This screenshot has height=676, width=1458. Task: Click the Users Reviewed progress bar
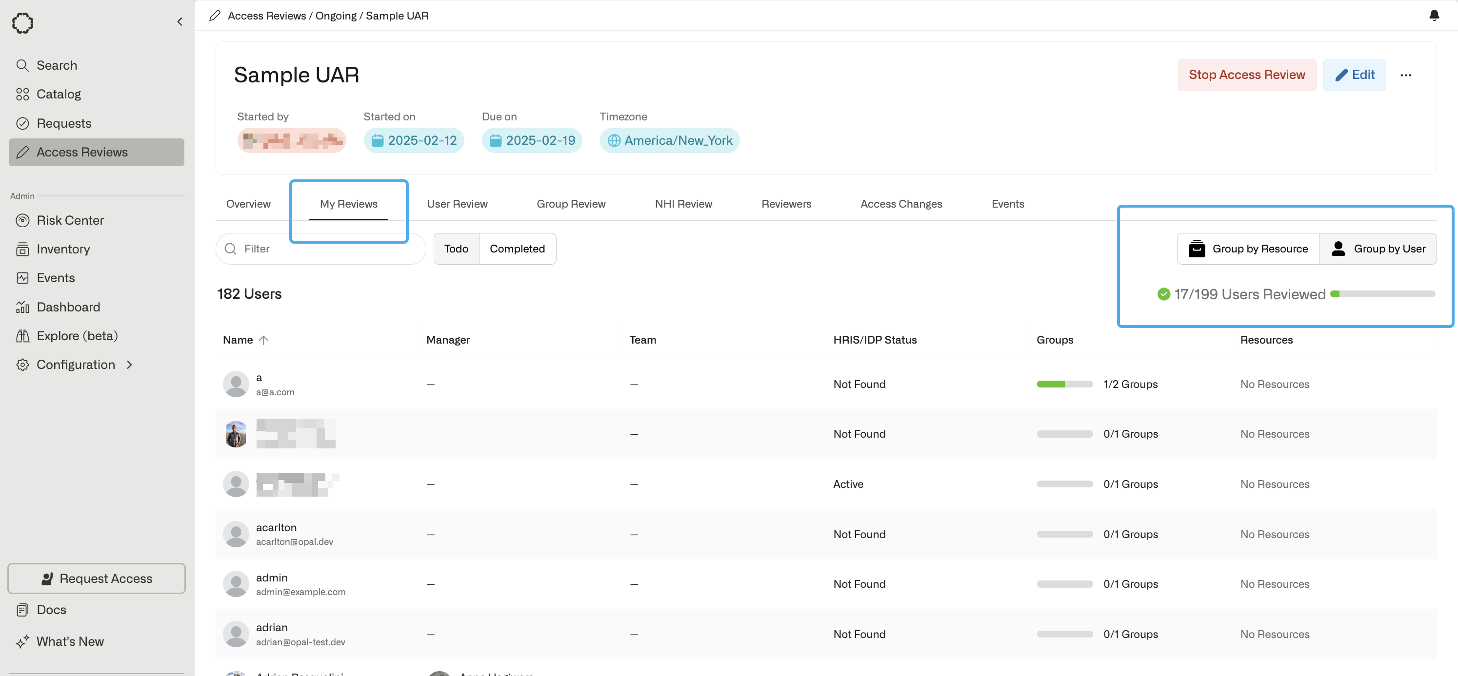[1382, 294]
